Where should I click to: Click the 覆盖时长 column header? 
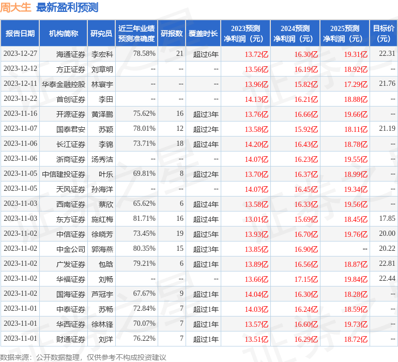pos(203,33)
